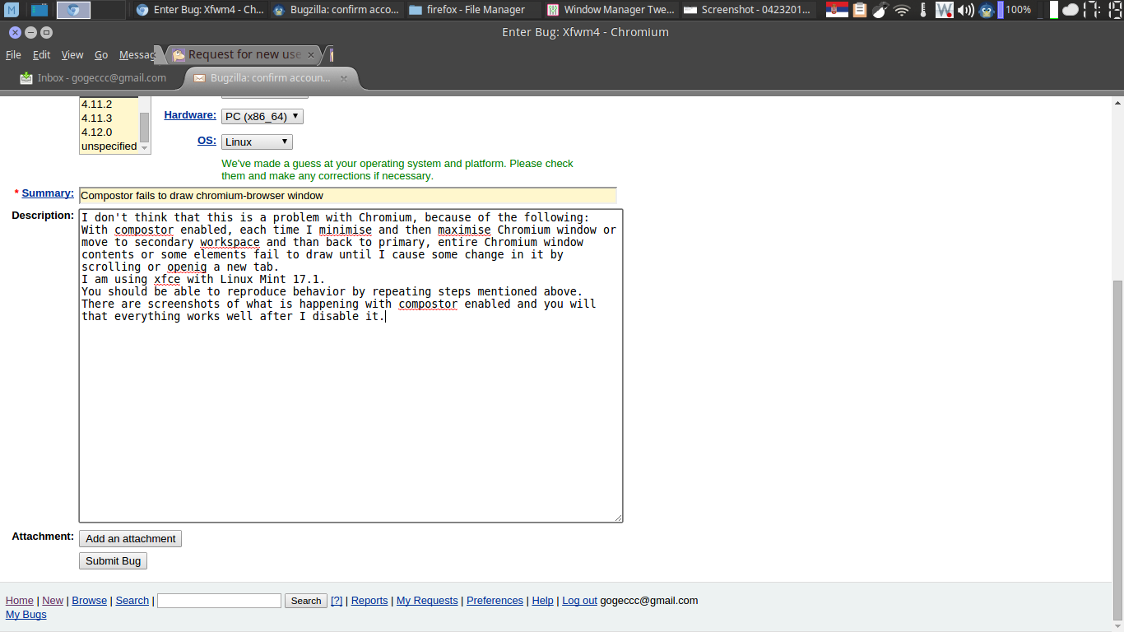Viewport: 1124px width, 632px height.
Task: Open the Wi-Fi network indicator
Action: click(902, 10)
